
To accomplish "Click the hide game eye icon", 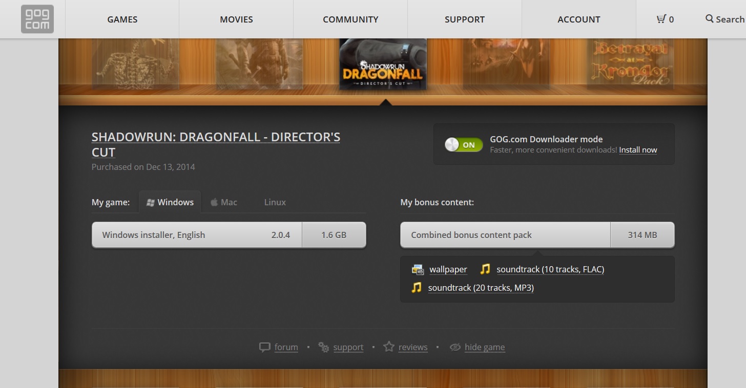I will pos(455,347).
